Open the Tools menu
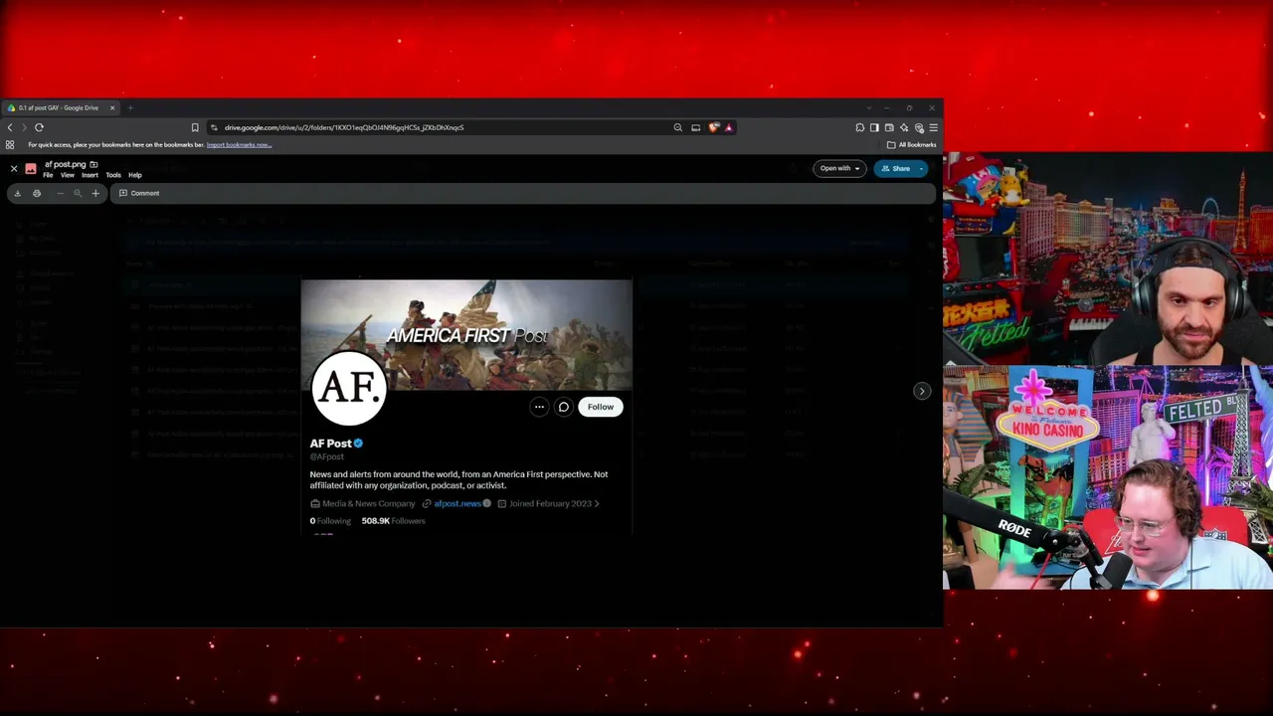1273x716 pixels. point(113,175)
